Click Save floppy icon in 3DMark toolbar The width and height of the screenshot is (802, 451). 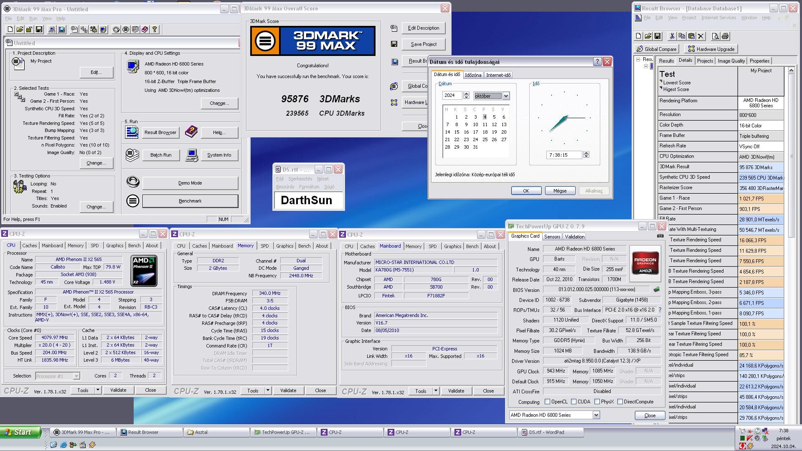pyautogui.click(x=39, y=29)
